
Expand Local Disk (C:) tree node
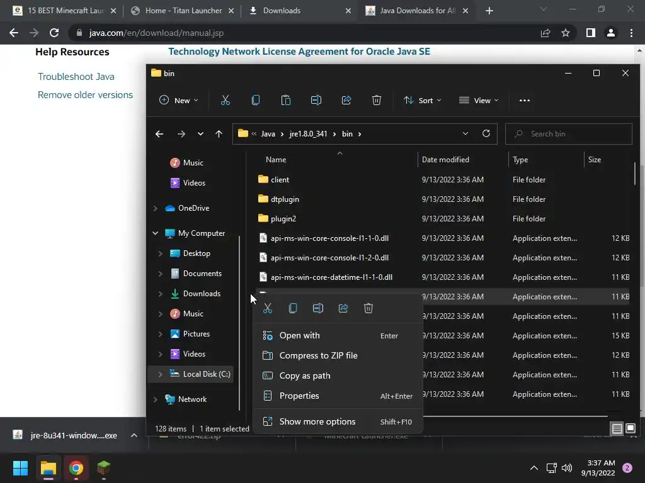[160, 374]
